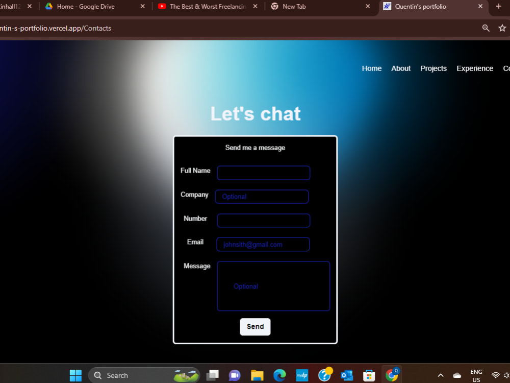This screenshot has width=510, height=383.
Task: Click the Google Drive tab favicon
Action: pos(49,6)
